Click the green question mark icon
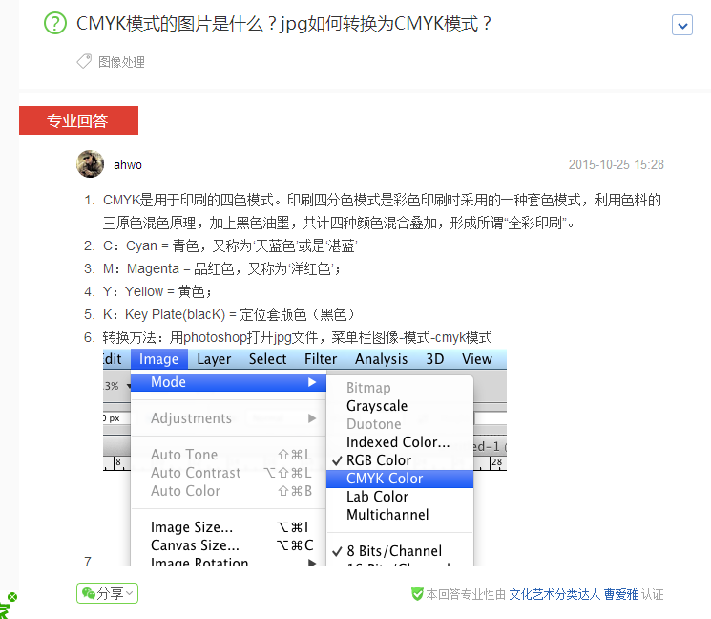Viewport: 711px width, 619px height. pyautogui.click(x=55, y=23)
